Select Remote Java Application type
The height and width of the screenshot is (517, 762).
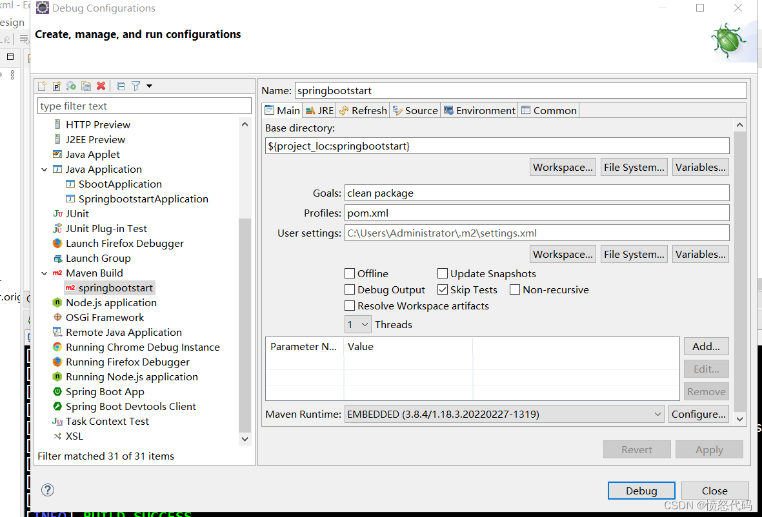(x=123, y=333)
